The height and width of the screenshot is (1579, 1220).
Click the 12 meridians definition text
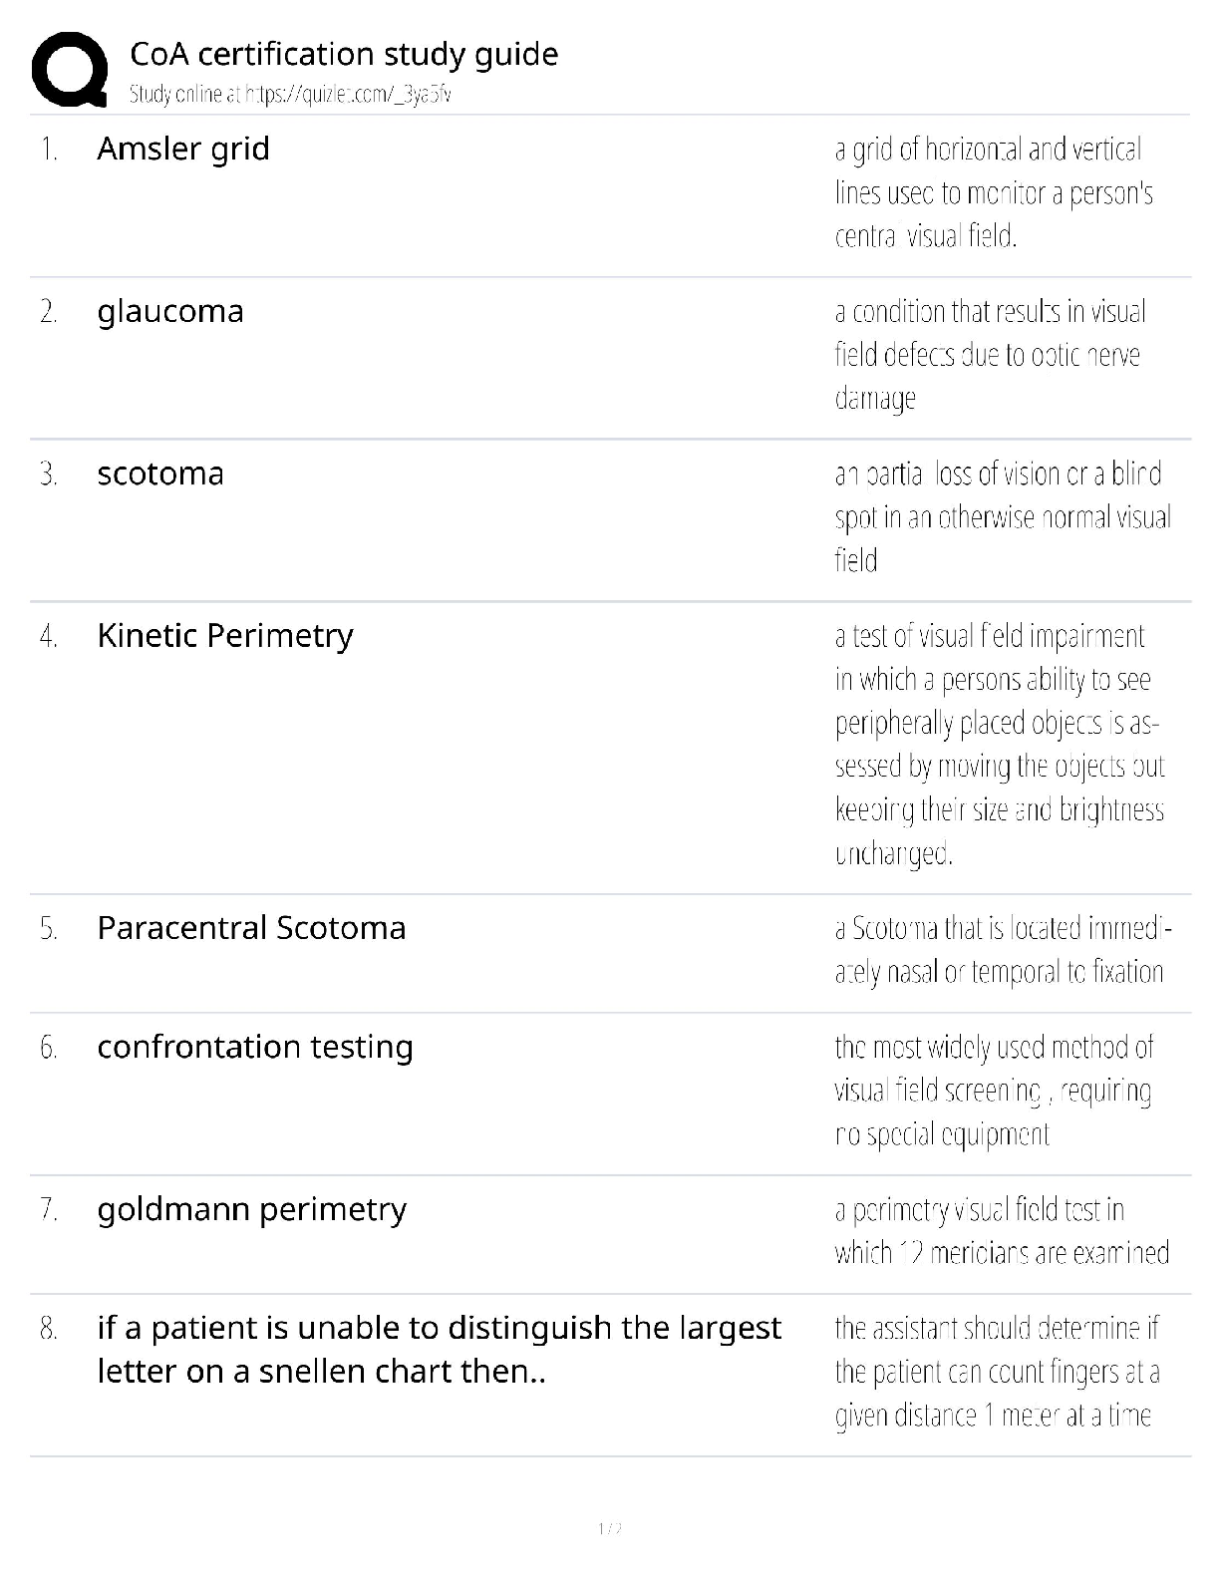[1002, 1231]
